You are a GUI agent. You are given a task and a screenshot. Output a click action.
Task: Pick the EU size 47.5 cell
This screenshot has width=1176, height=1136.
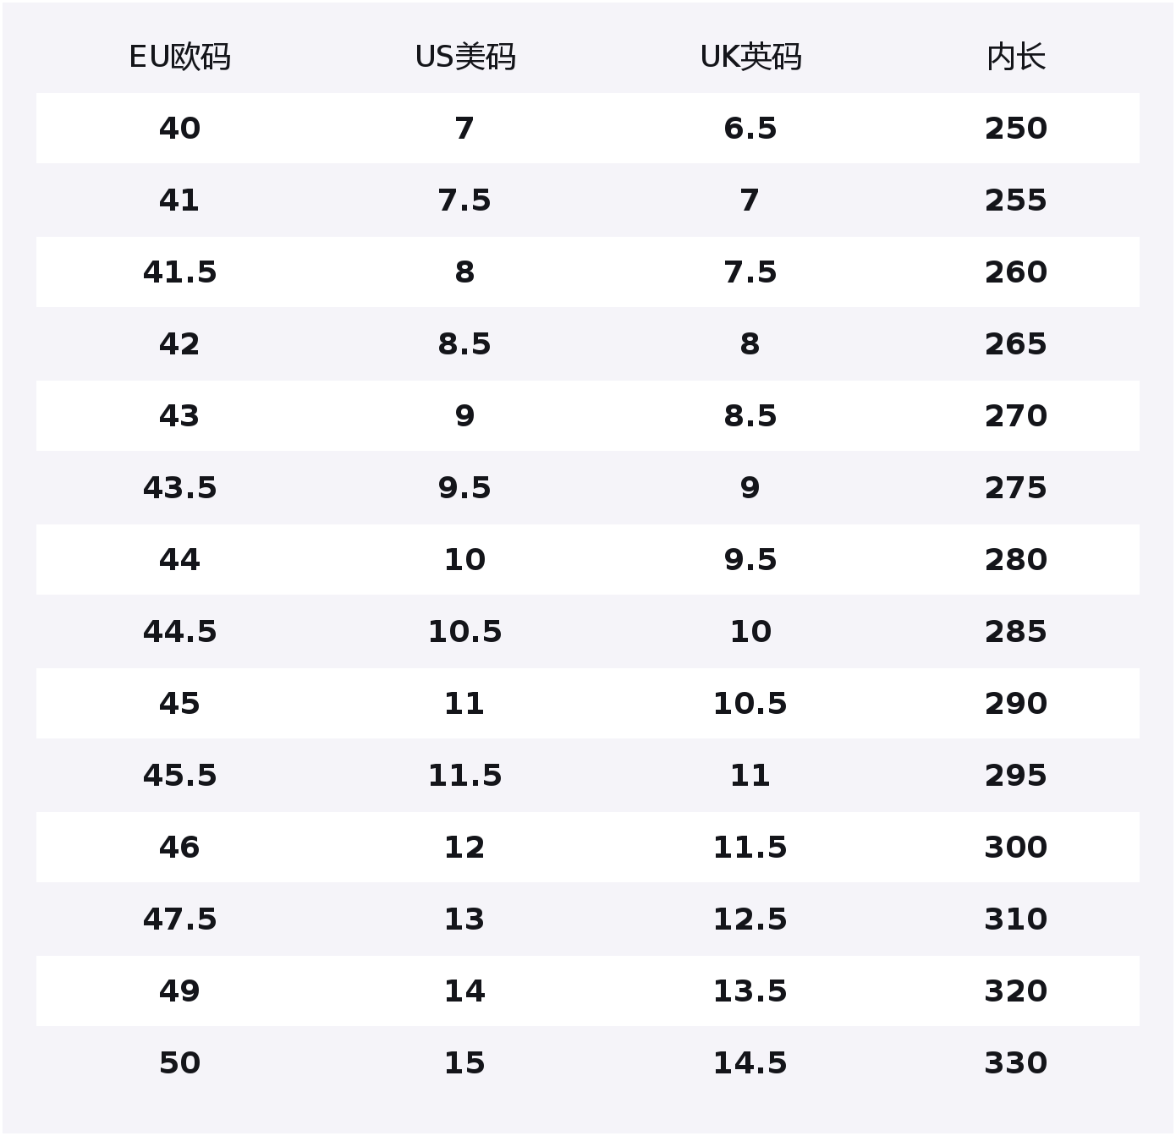179,919
